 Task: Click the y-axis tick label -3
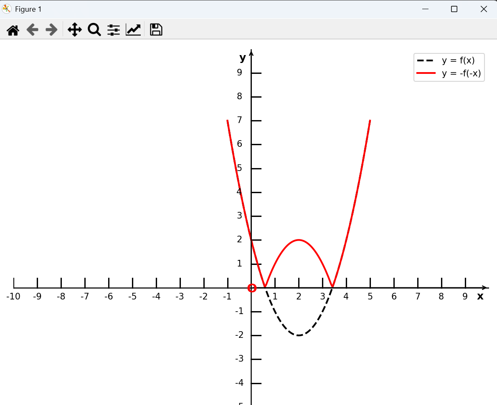[x=239, y=359]
